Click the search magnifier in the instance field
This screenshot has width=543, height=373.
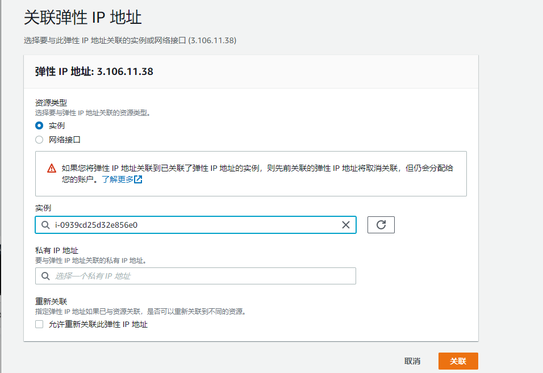pyautogui.click(x=45, y=225)
